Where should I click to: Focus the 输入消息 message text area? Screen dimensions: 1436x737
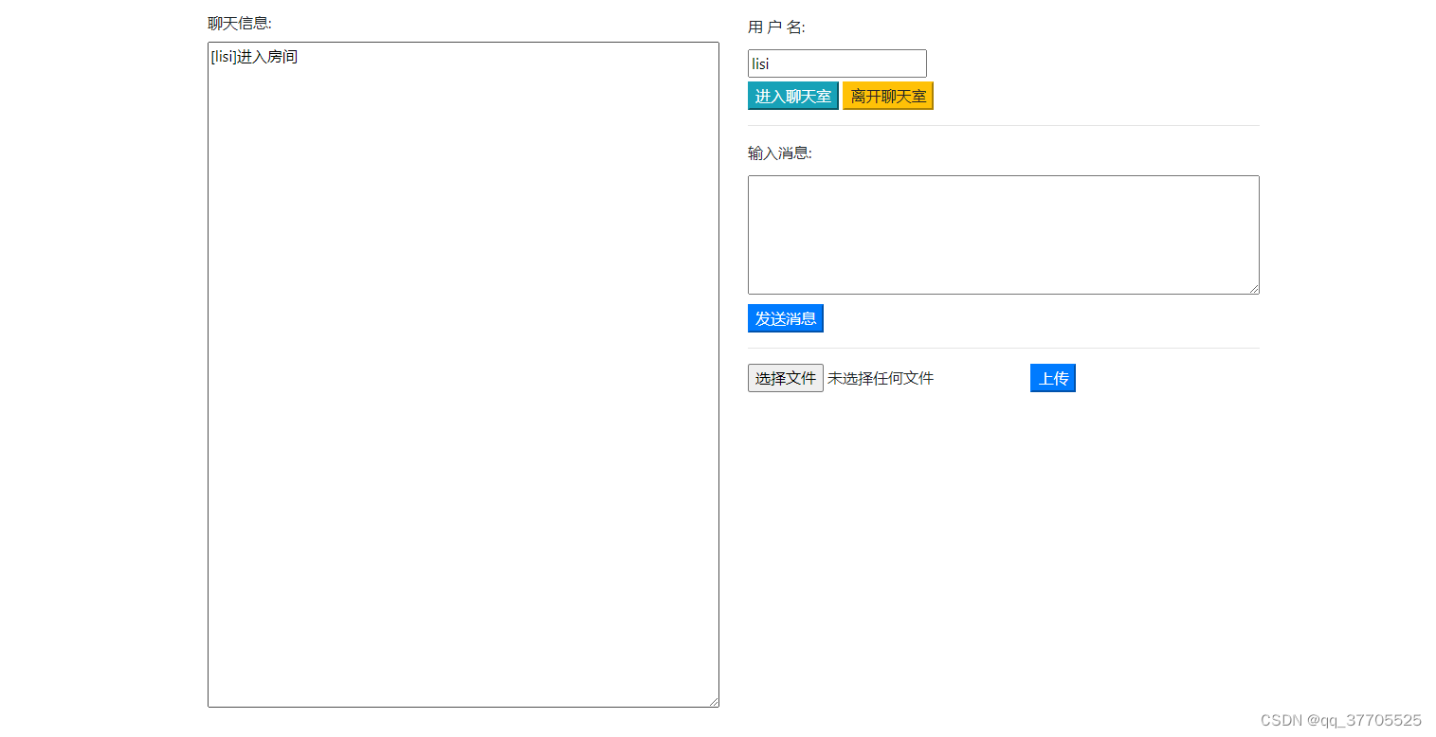(1004, 235)
